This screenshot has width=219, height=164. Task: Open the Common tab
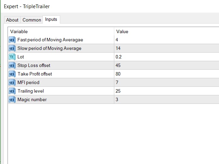point(32,20)
